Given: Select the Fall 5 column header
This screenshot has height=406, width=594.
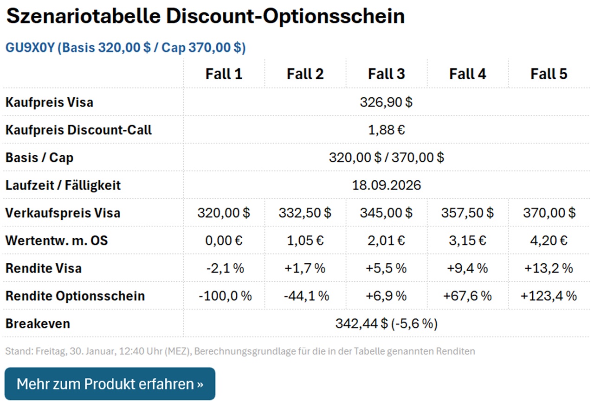Looking at the screenshot, I should (x=549, y=73).
